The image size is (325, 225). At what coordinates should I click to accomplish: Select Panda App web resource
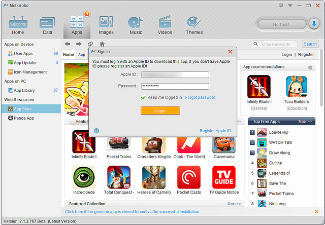point(31,118)
